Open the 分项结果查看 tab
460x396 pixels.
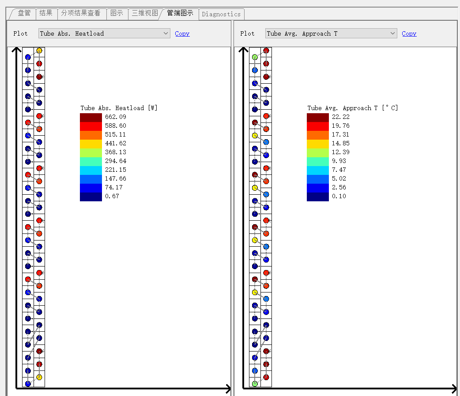click(81, 13)
